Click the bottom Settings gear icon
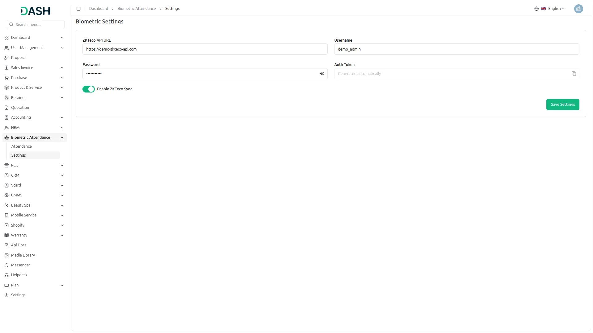 pyautogui.click(x=6, y=295)
